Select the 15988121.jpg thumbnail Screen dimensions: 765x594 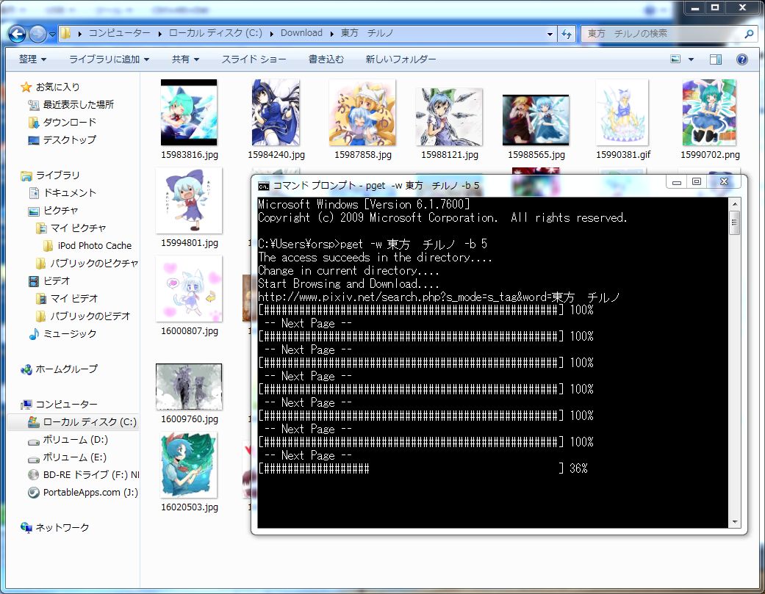(449, 117)
